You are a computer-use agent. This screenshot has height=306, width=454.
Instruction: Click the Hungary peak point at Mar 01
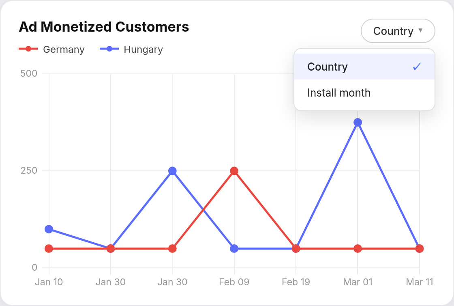[x=358, y=123]
